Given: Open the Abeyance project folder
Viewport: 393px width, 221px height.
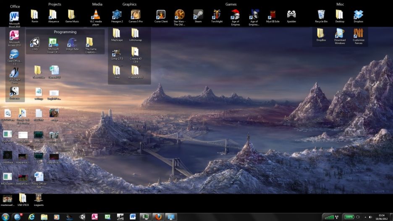Looking at the screenshot, I should pos(53,16).
